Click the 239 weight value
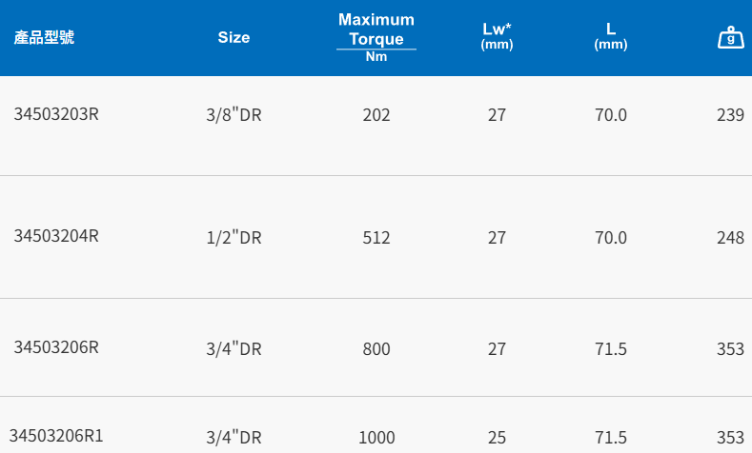This screenshot has height=453, width=752. point(730,116)
